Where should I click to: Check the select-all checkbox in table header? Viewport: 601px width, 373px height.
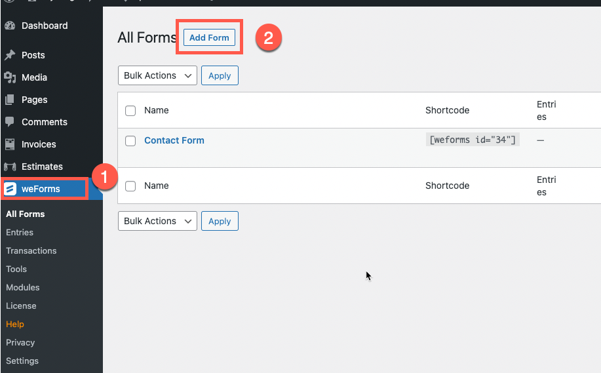130,111
